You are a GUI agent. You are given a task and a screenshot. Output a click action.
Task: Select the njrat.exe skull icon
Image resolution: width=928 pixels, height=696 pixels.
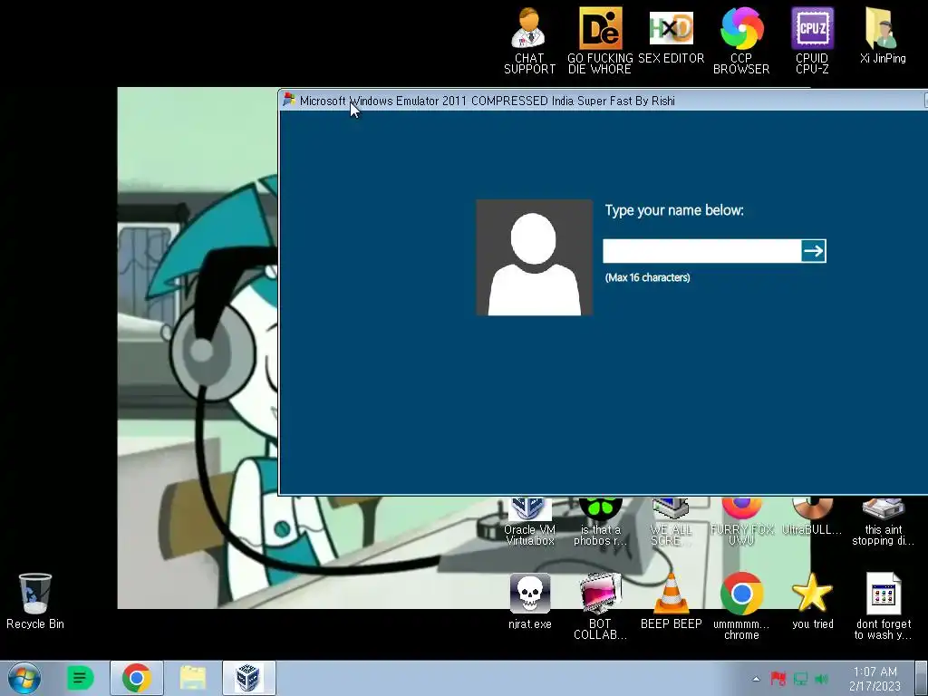pos(529,601)
